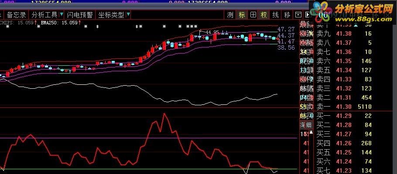
Task: Select the 卖八 ask row at 41.37
Action: [x=344, y=43]
